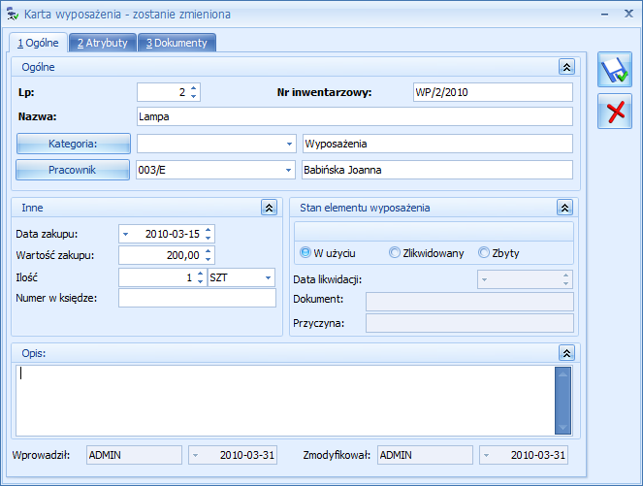The width and height of the screenshot is (643, 486).
Task: Click the application icon in the title bar
Action: point(13,15)
